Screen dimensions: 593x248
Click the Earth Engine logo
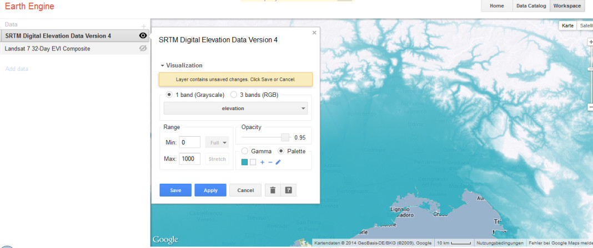pos(29,6)
